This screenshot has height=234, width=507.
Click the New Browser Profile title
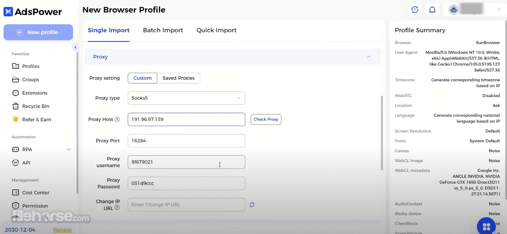[x=124, y=10]
